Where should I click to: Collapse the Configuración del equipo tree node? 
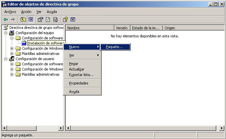(6, 33)
